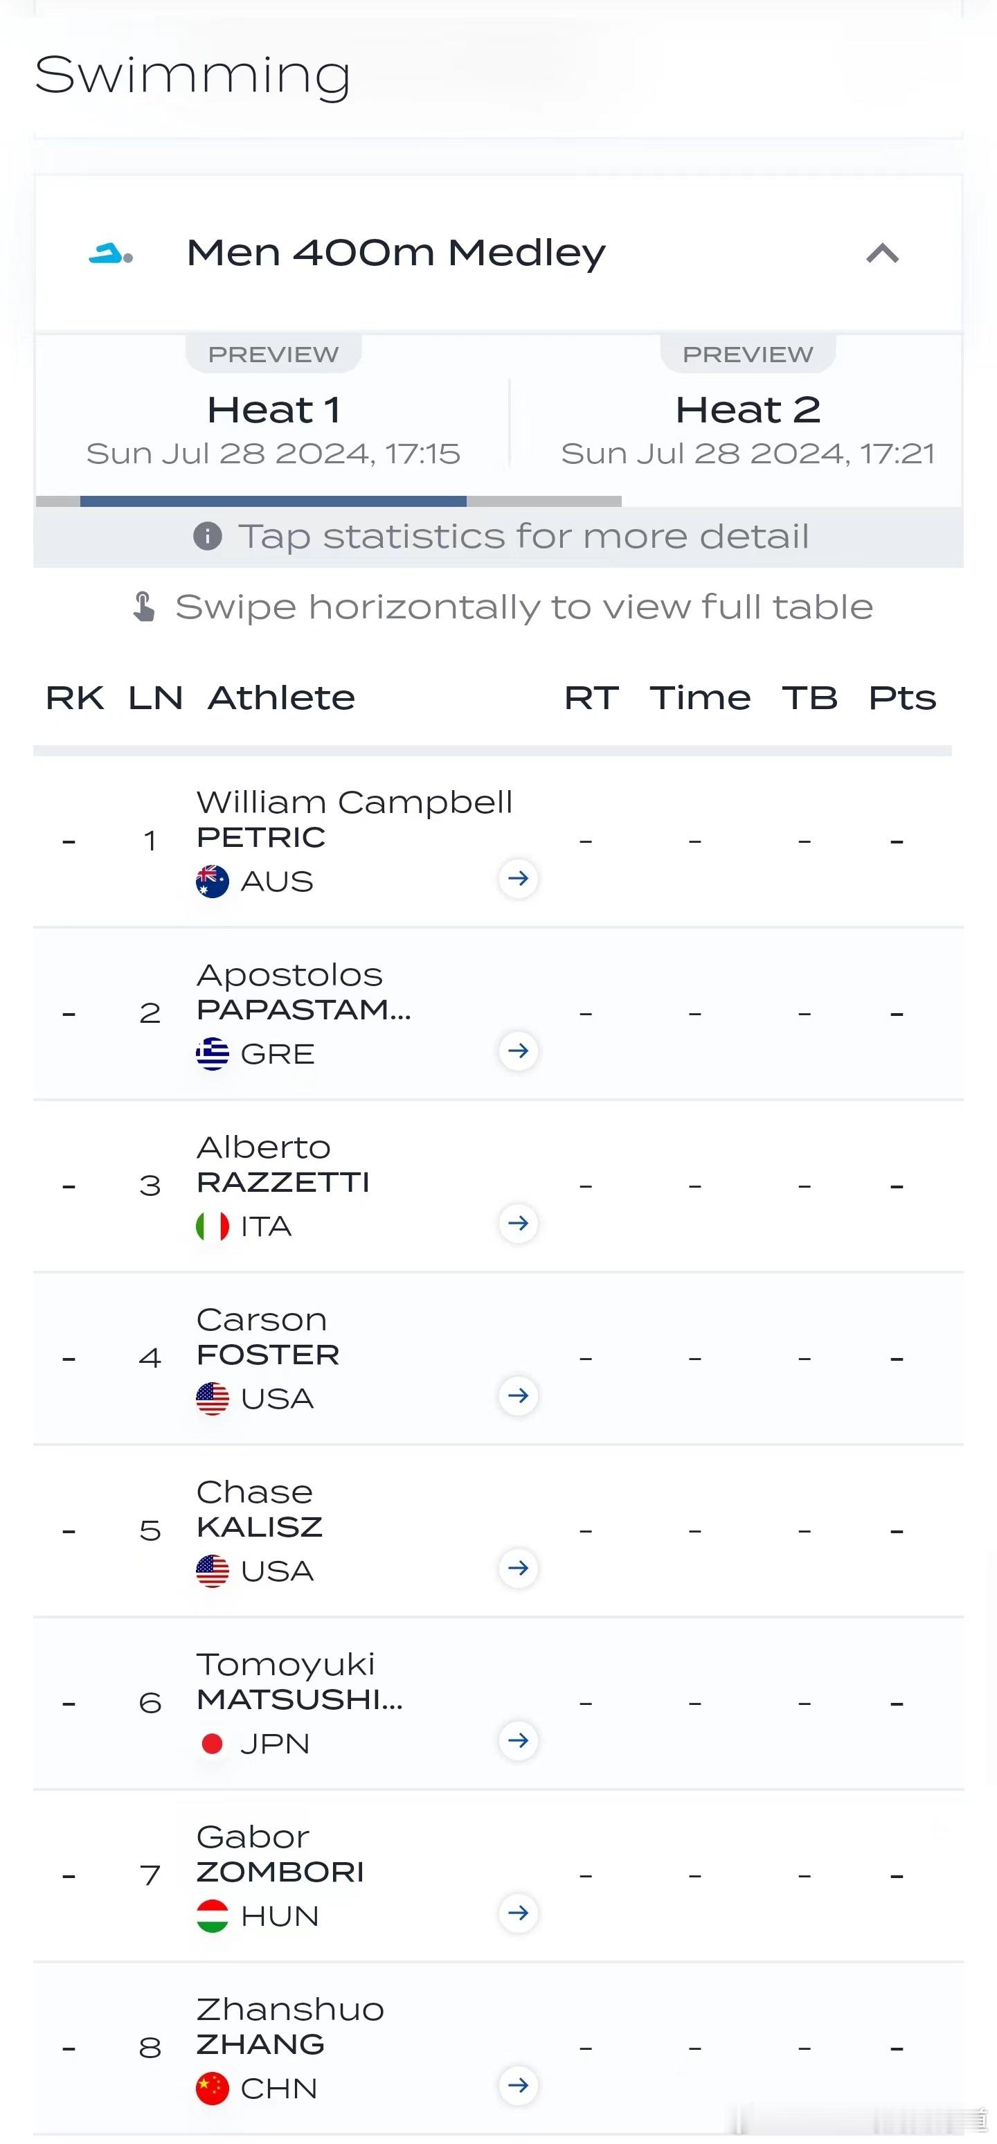Tap arrow icon for Alberto Razzetti
Viewport: 997px width, 2144px height.
point(518,1223)
